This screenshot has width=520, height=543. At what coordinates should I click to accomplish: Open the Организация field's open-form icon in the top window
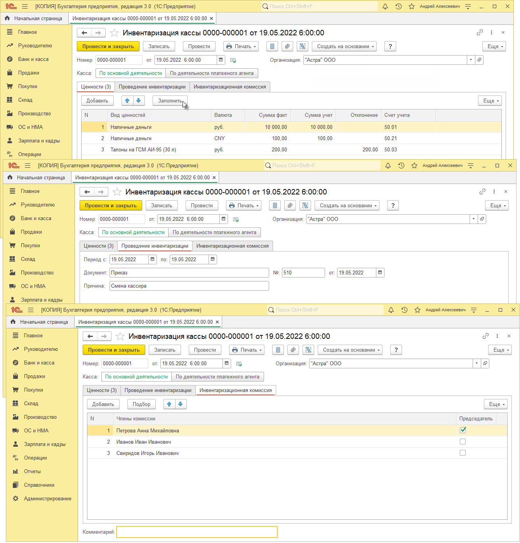tap(479, 60)
